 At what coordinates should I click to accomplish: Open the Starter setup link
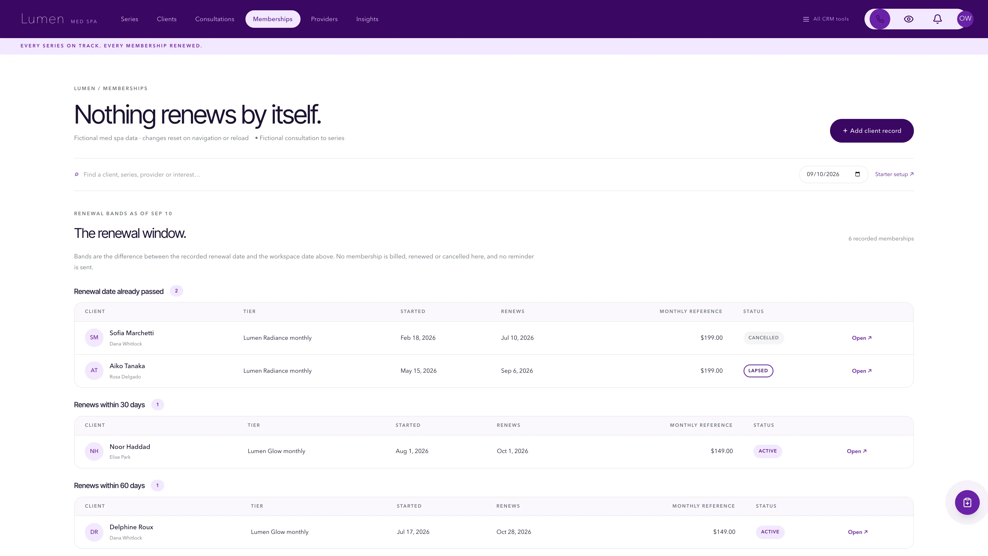(x=894, y=174)
